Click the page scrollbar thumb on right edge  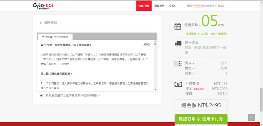pos(261,100)
